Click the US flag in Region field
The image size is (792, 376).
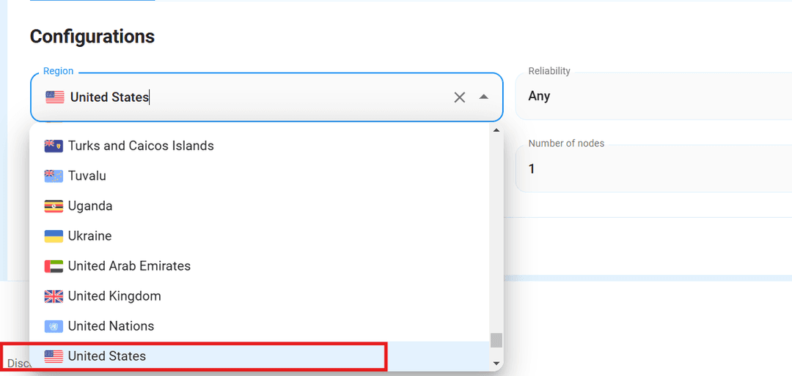(55, 97)
